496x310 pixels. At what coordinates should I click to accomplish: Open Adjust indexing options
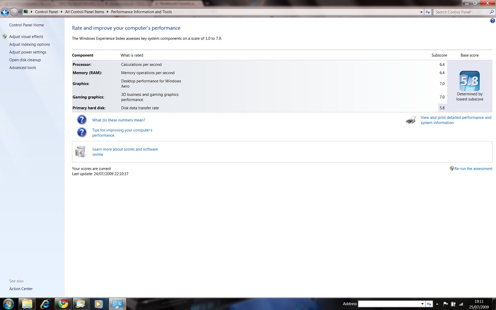(29, 45)
